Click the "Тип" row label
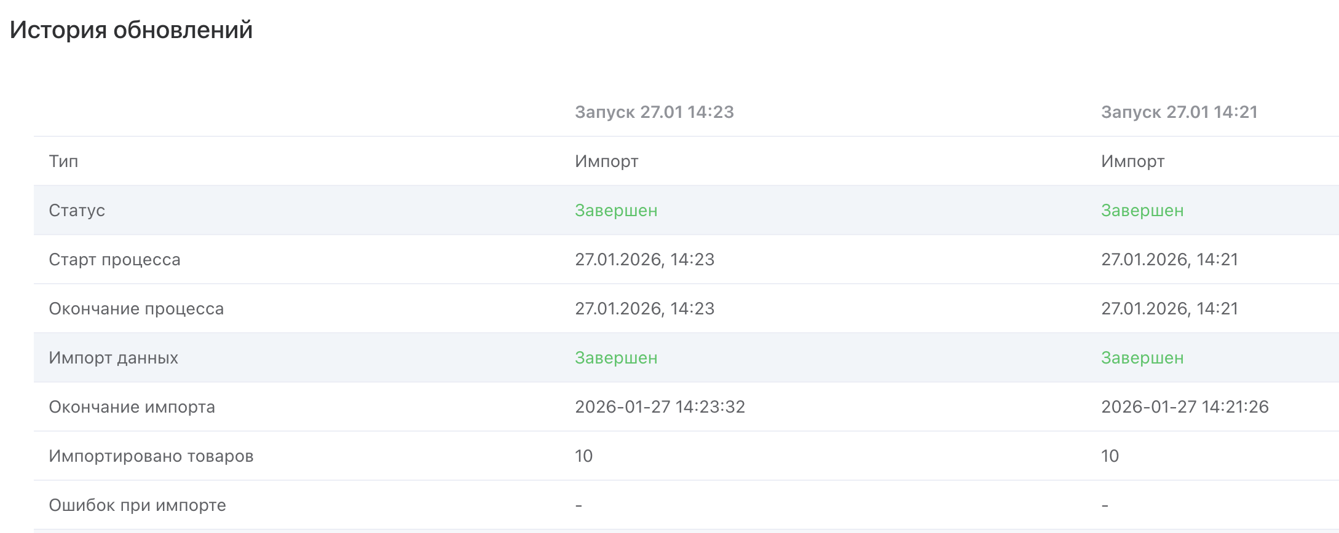Screen dimensions: 1339x533 (x=63, y=161)
